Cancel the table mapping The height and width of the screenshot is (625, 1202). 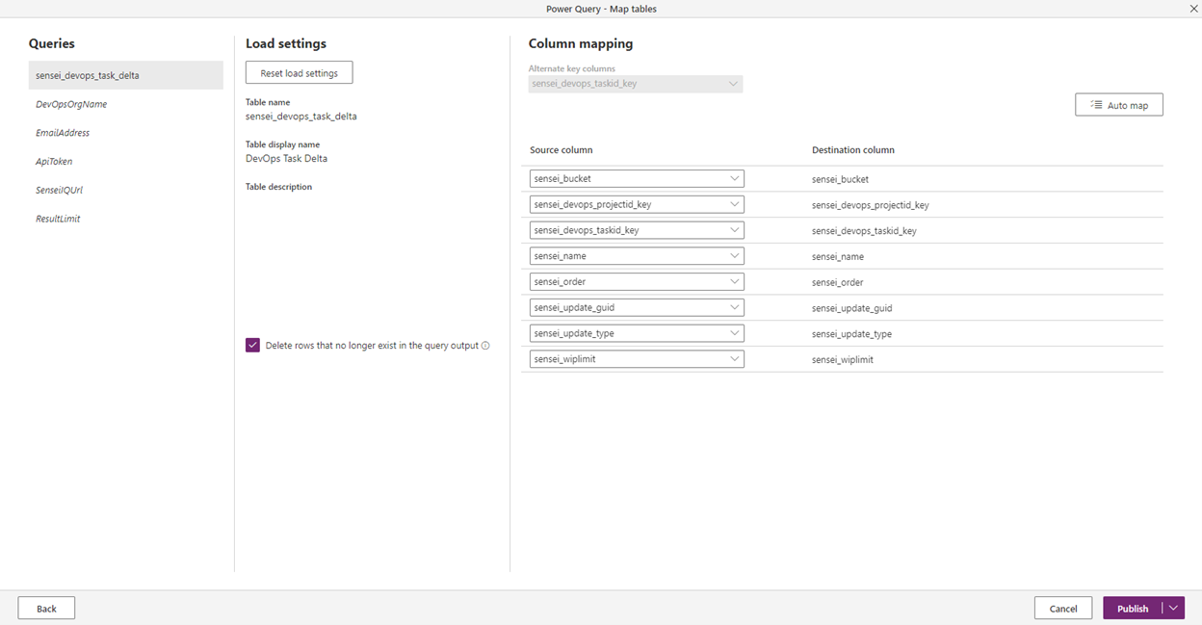coord(1063,609)
